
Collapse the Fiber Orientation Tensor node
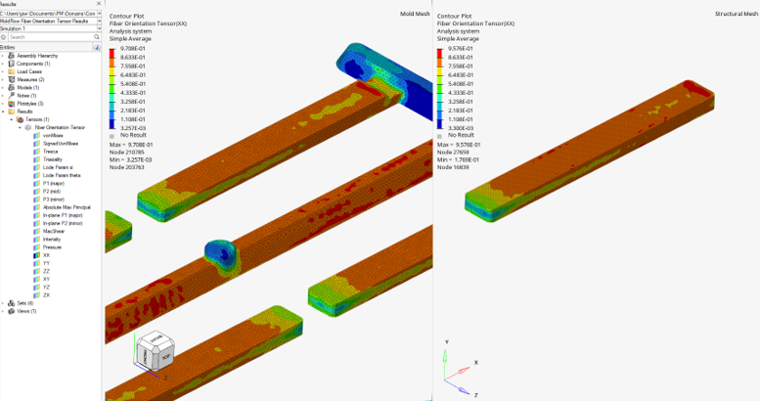20,127
